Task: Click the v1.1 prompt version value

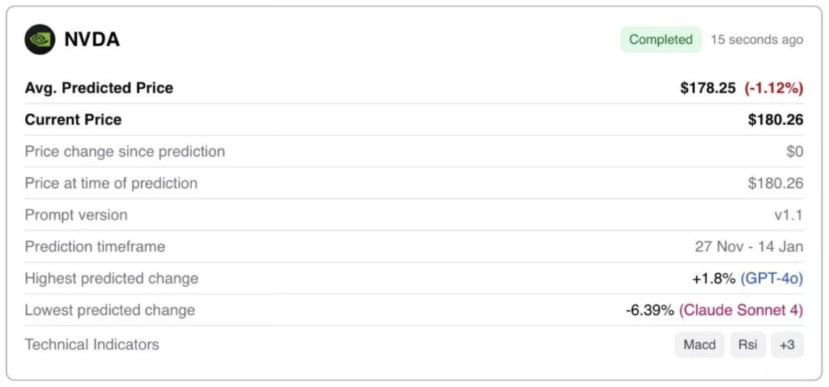Action: coord(789,215)
